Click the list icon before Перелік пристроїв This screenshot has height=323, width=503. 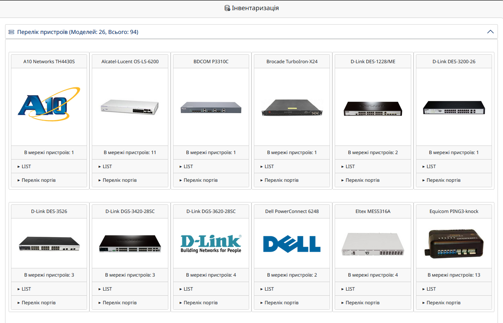point(11,32)
